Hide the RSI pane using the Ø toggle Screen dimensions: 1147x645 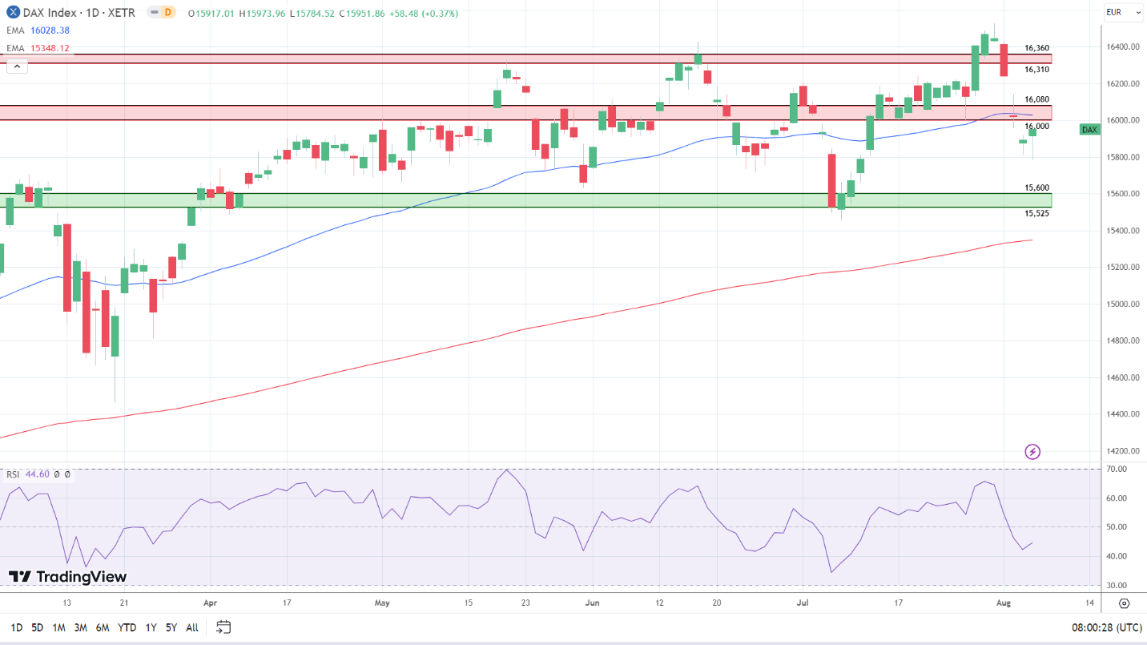pyautogui.click(x=67, y=474)
